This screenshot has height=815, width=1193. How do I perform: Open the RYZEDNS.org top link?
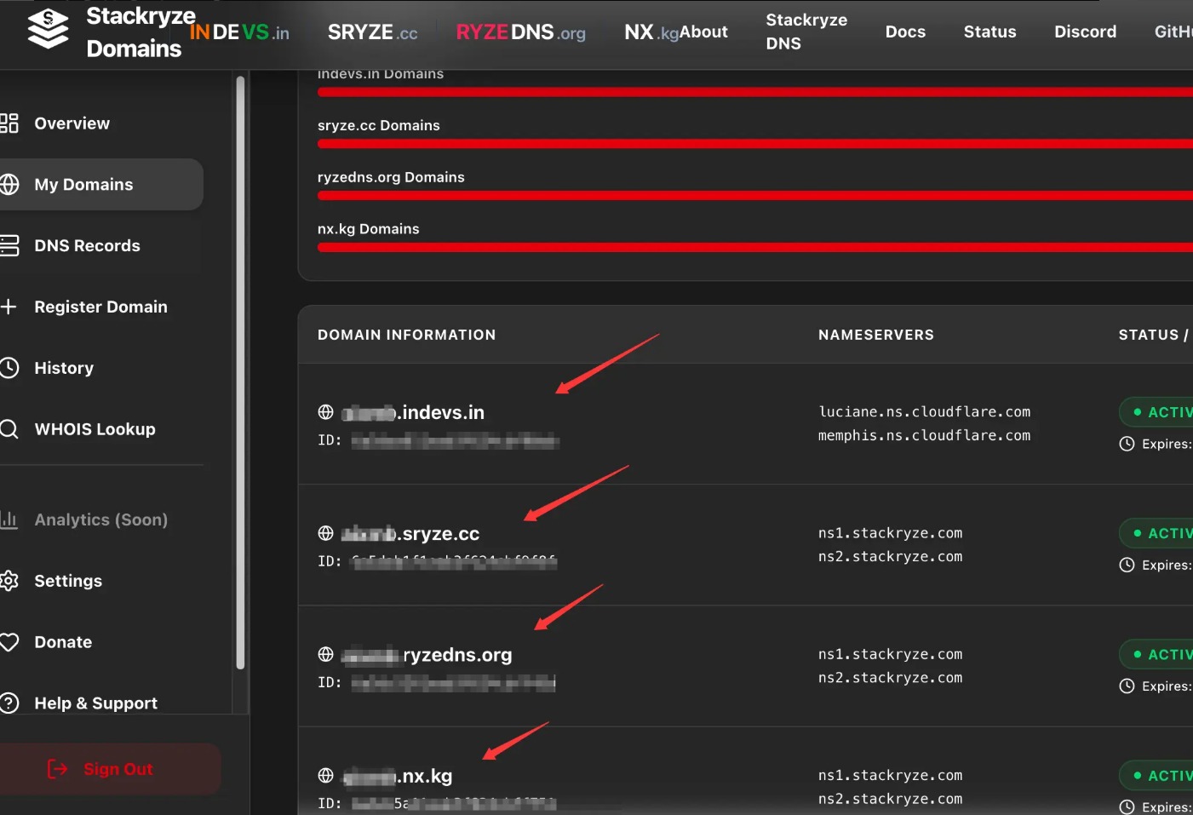coord(520,32)
